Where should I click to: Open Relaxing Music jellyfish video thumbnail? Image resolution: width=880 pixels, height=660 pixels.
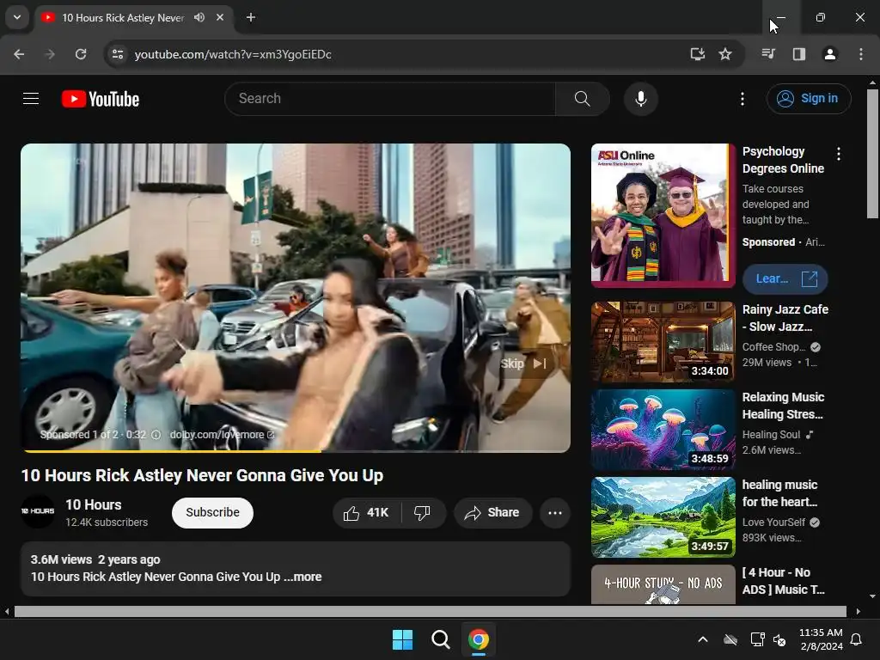click(663, 430)
